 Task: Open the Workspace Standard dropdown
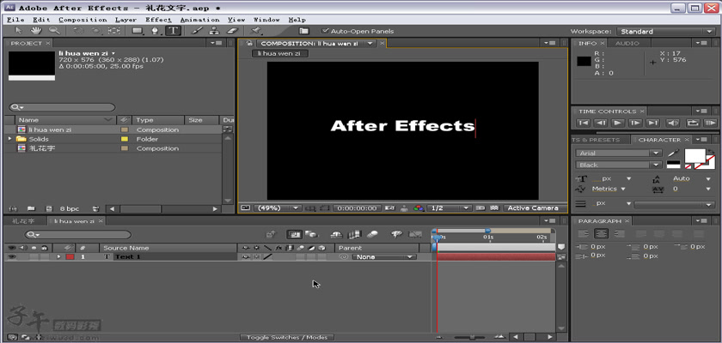click(665, 31)
